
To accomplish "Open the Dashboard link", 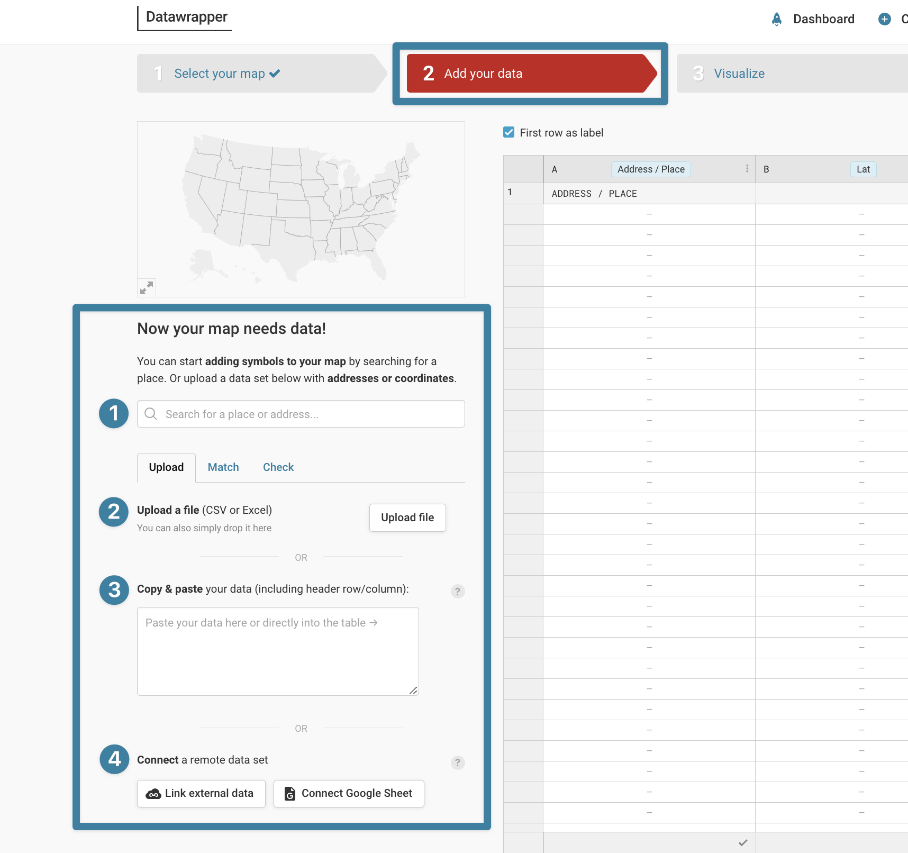I will click(823, 19).
